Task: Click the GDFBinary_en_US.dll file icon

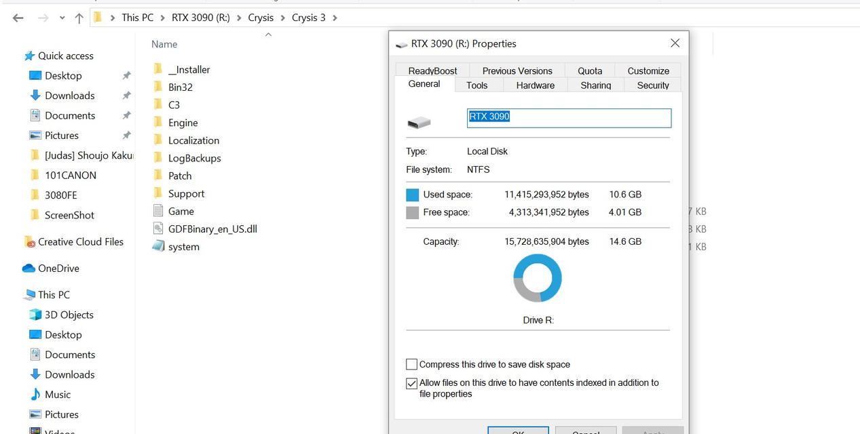Action: click(x=158, y=229)
